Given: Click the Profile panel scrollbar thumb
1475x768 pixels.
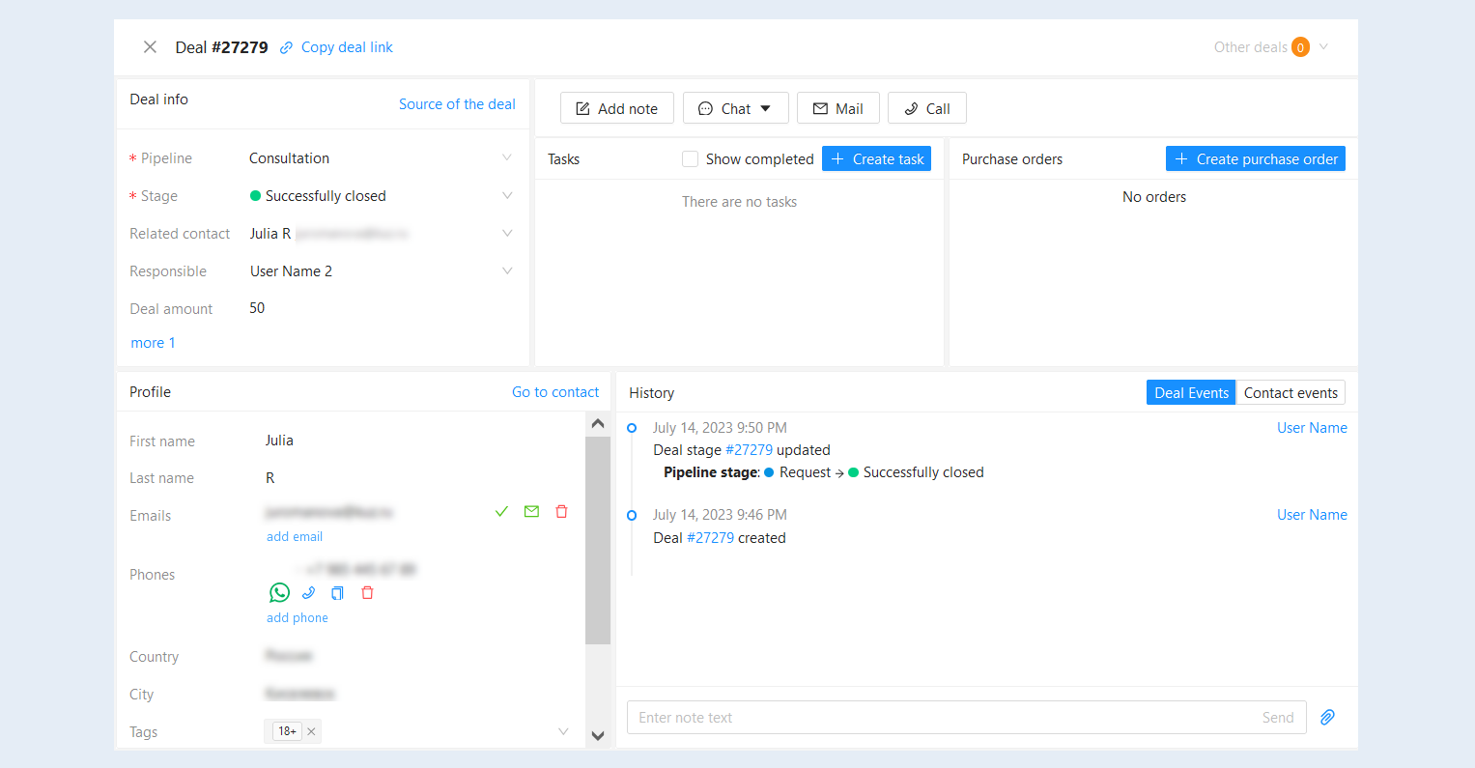Looking at the screenshot, I should (598, 540).
